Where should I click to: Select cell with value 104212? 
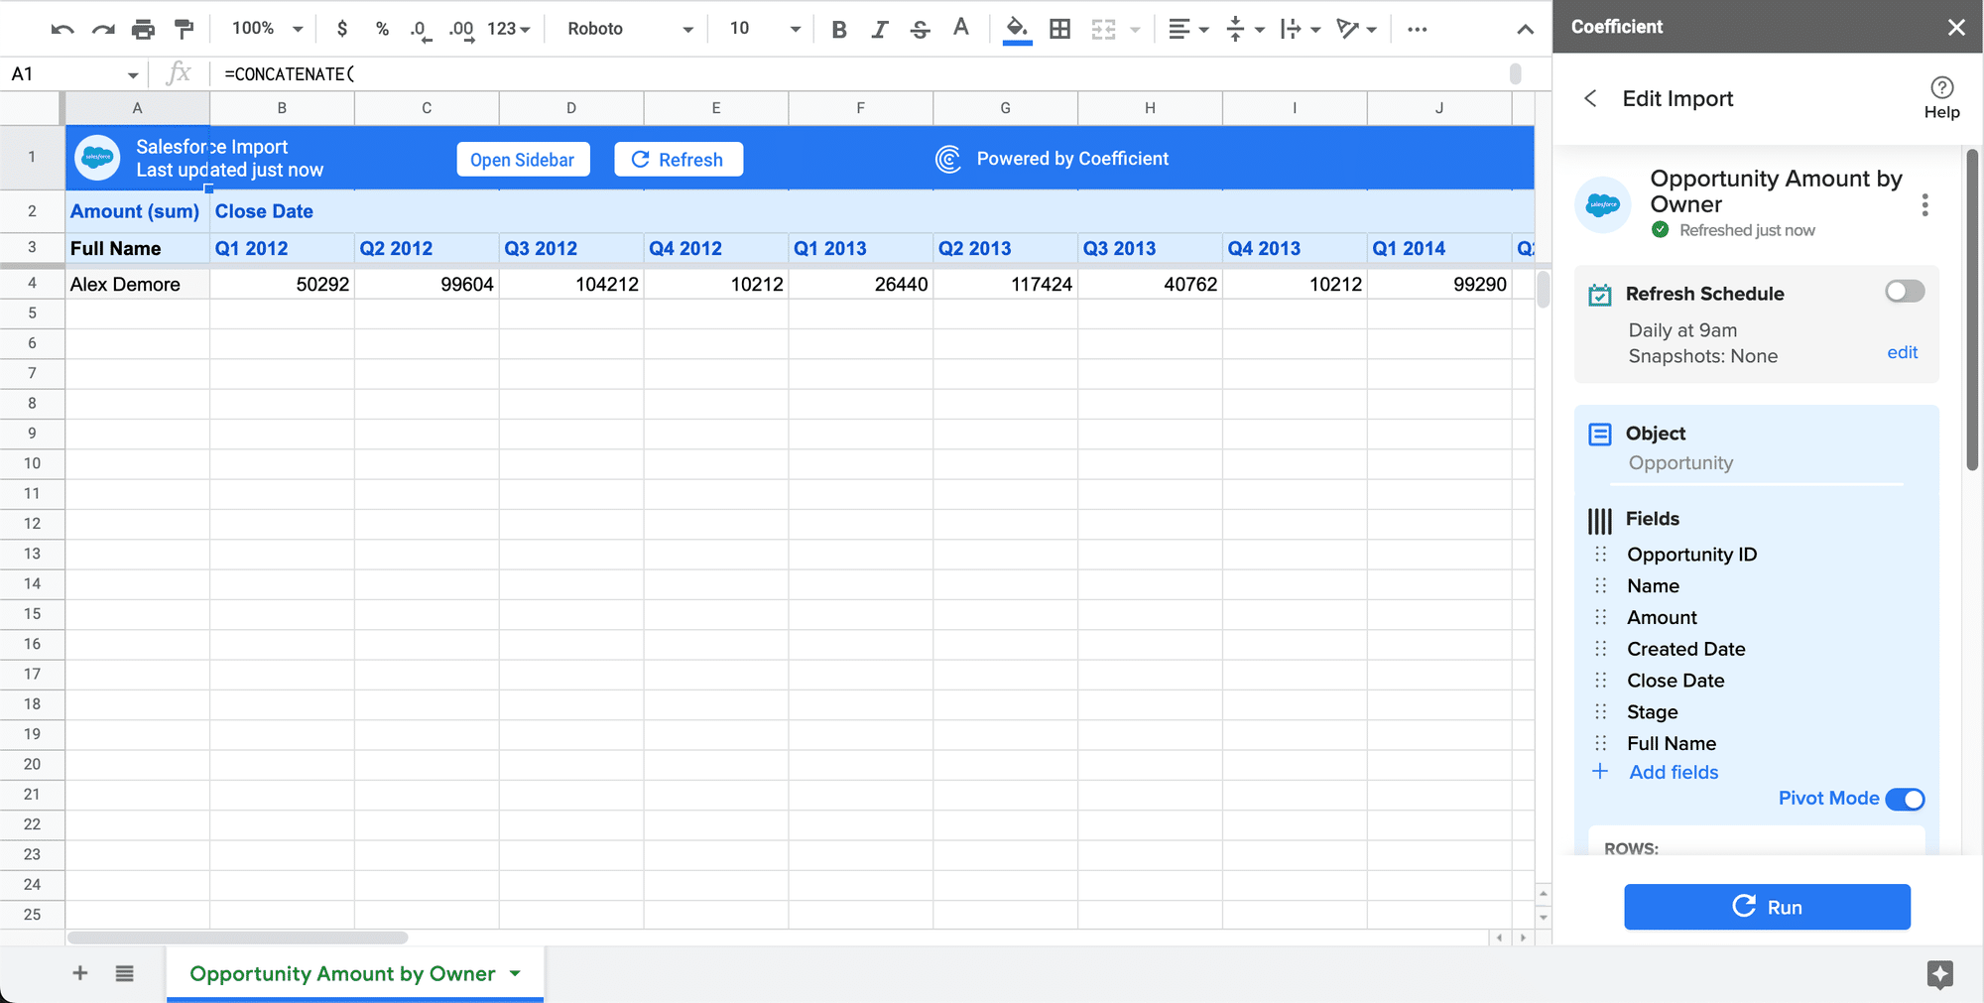tap(571, 285)
